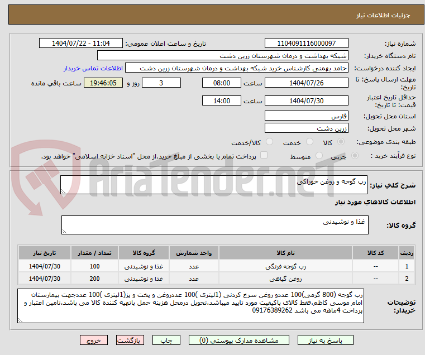Click the deadline time field 08:00

point(222,83)
